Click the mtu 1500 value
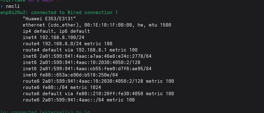Viewport: 264px width, 113px height. [x=160, y=25]
